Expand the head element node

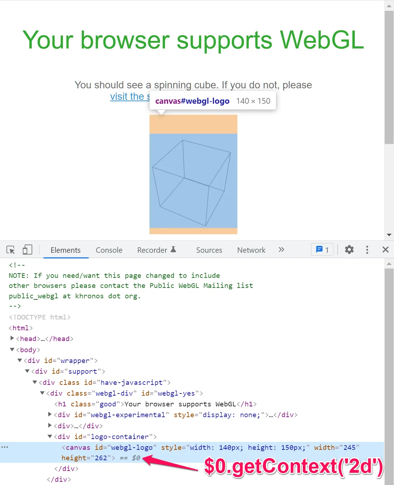12,338
